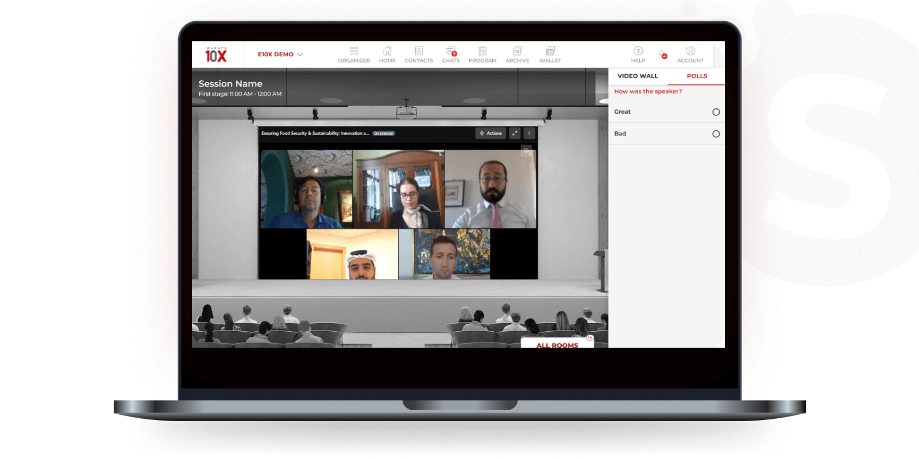Expand the video to fullscreen
919x459 pixels.
coord(515,133)
